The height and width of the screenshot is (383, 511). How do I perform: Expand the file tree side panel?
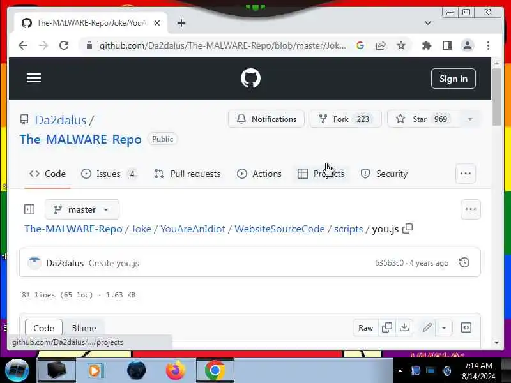coord(29,209)
